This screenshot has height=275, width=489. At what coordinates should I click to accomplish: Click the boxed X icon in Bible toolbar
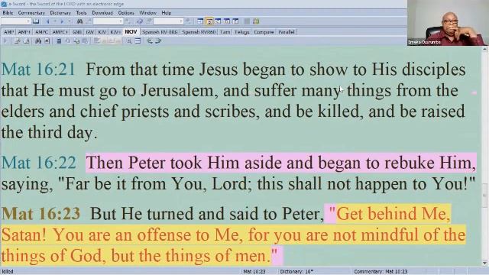coord(47,40)
